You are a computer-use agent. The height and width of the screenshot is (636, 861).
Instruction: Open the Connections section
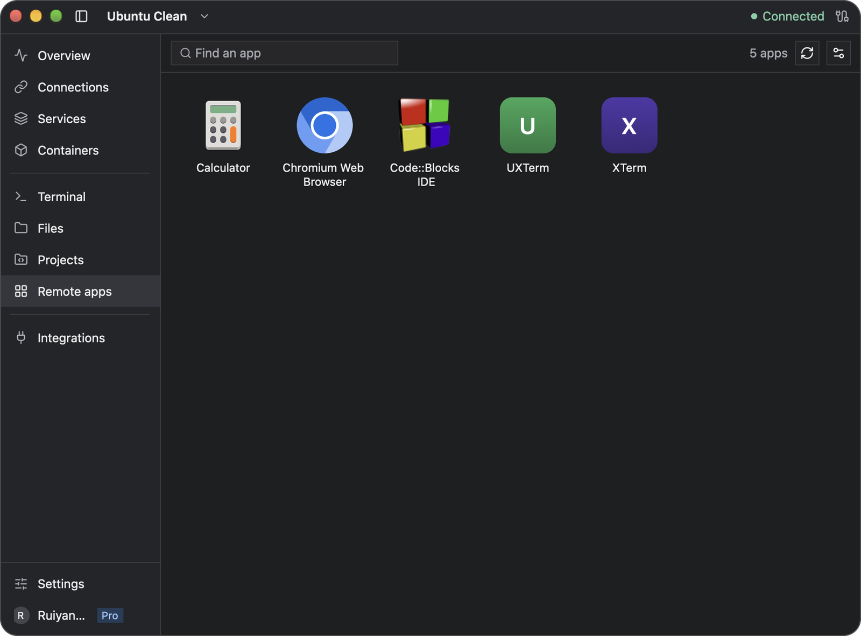(81, 87)
